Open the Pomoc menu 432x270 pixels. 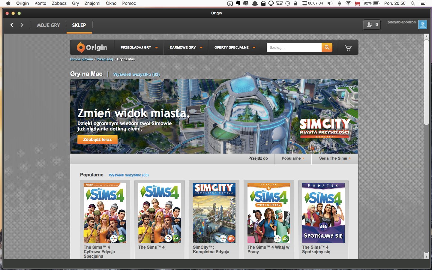click(x=129, y=3)
